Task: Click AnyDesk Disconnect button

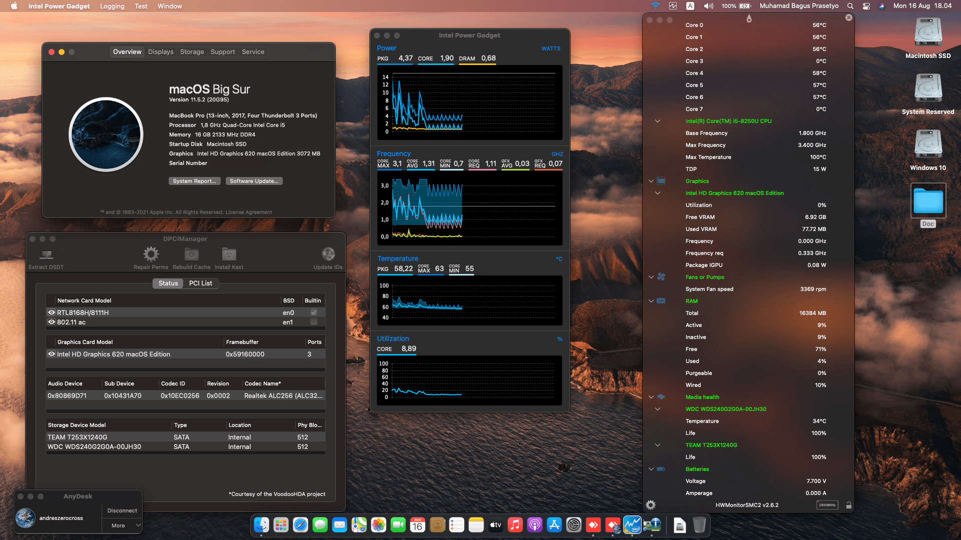Action: (122, 510)
